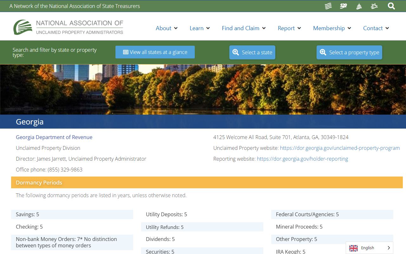The image size is (406, 254).
Task: Open the 529 network icon
Action: [344, 6]
